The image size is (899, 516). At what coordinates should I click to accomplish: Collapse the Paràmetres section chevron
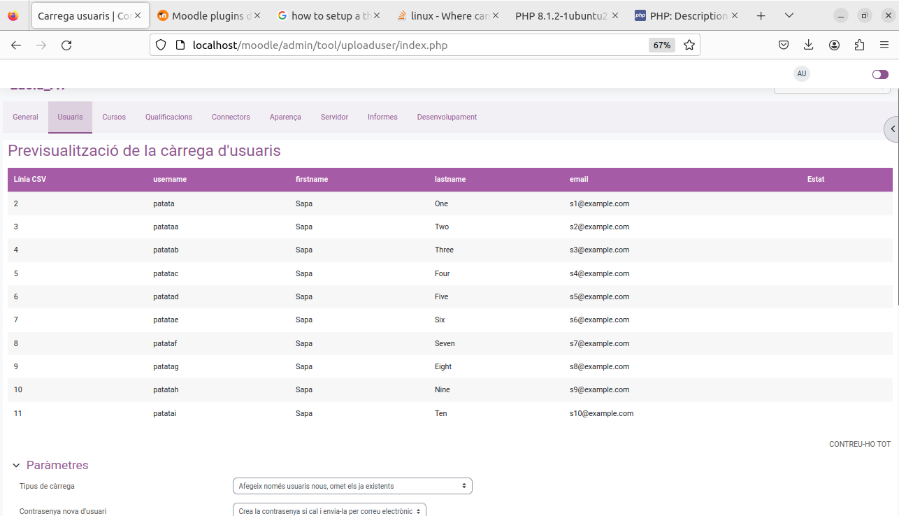[x=15, y=464]
